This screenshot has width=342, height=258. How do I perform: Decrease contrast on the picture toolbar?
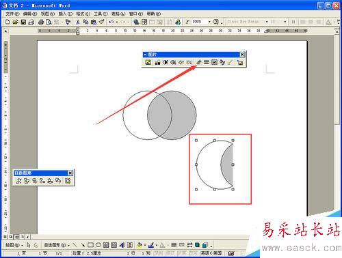pyautogui.click(x=173, y=62)
